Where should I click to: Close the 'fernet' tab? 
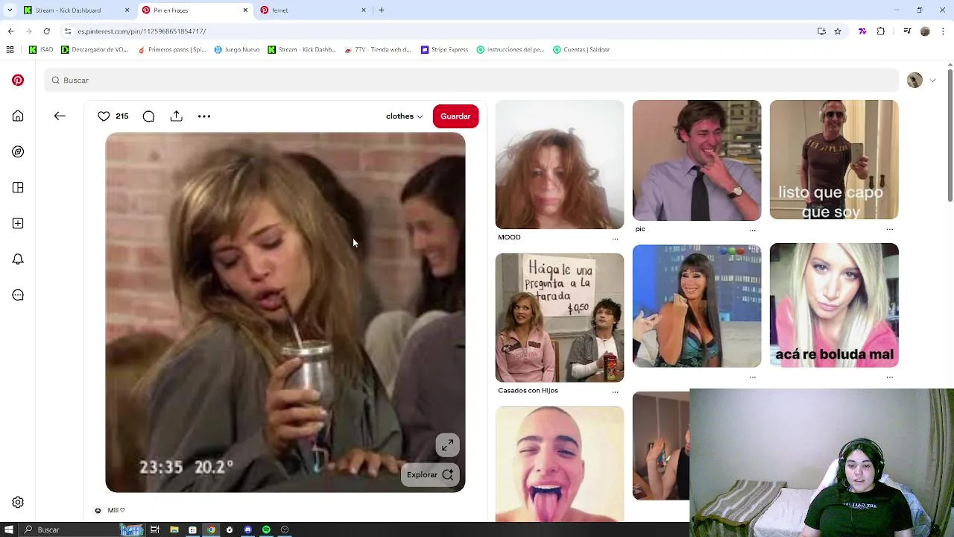pos(364,10)
